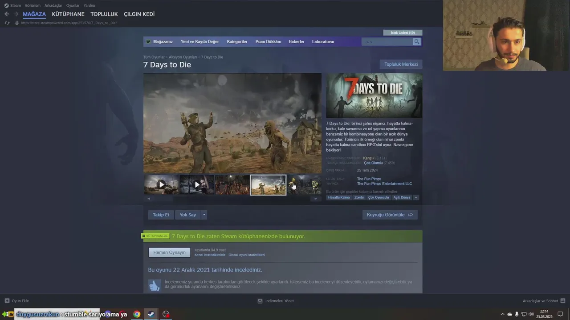Click the Hemen Oynayın button
The width and height of the screenshot is (570, 320).
pyautogui.click(x=169, y=252)
